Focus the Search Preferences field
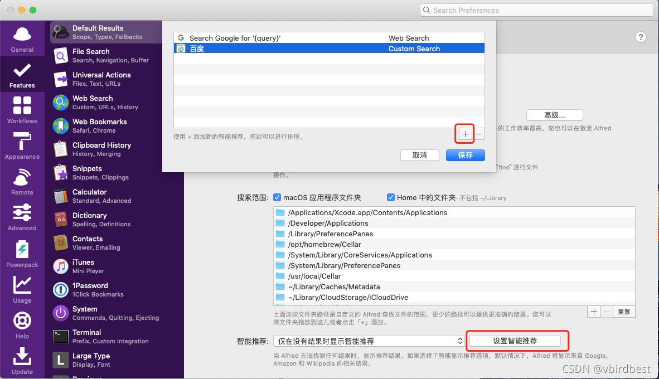The height and width of the screenshot is (379, 659). tap(537, 10)
